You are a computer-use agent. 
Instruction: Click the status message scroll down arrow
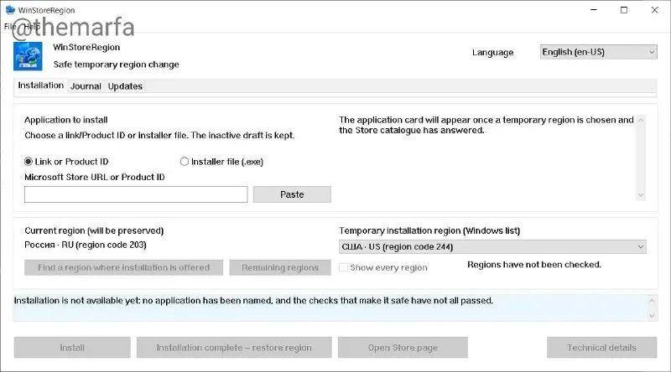point(652,316)
